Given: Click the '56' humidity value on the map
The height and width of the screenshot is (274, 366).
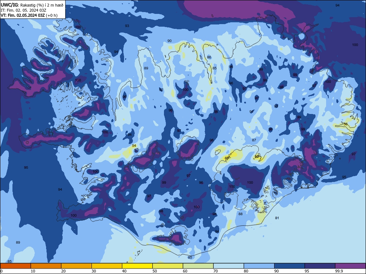Looking at the screenshot, I should [x=346, y=124].
